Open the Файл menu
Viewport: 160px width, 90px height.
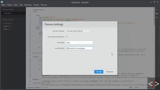point(3,5)
